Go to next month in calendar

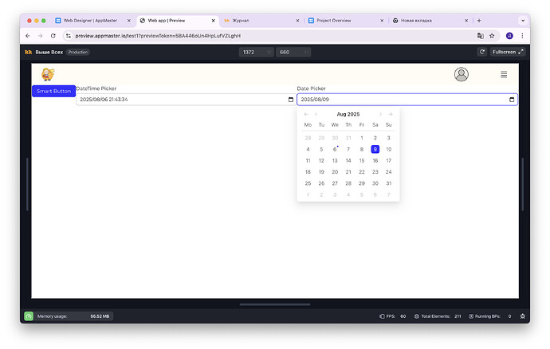point(380,115)
